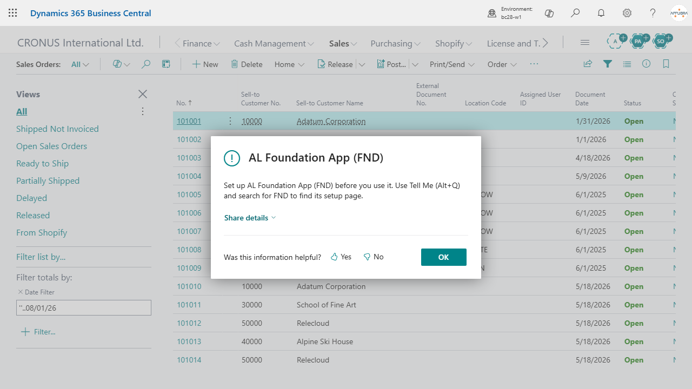This screenshot has width=692, height=389.
Task: Open user account avatar
Action: (x=679, y=13)
